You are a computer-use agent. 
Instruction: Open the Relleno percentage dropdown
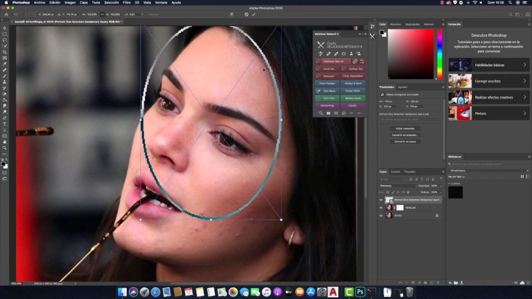441,192
